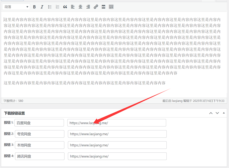Move the 下载按钮设置 panel up
Screen dimensions: 229x168
(x=211, y=113)
